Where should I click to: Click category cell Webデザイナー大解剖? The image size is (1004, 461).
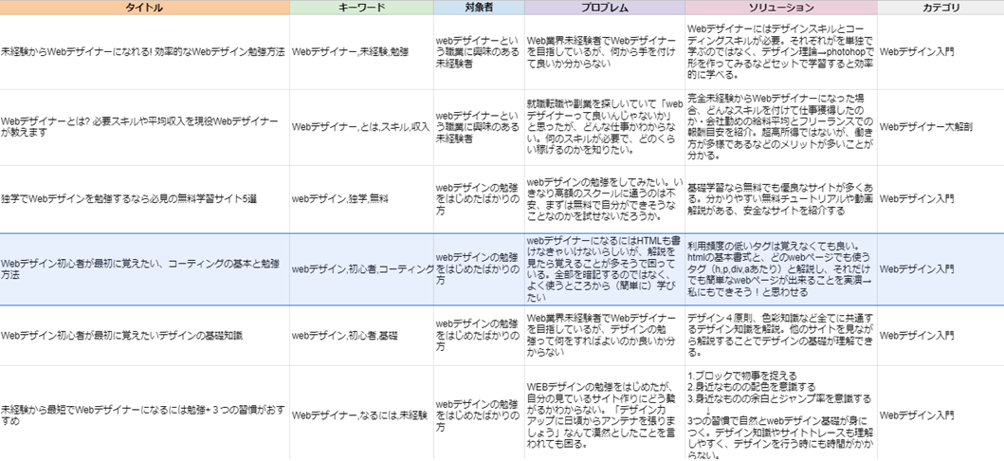940,127
